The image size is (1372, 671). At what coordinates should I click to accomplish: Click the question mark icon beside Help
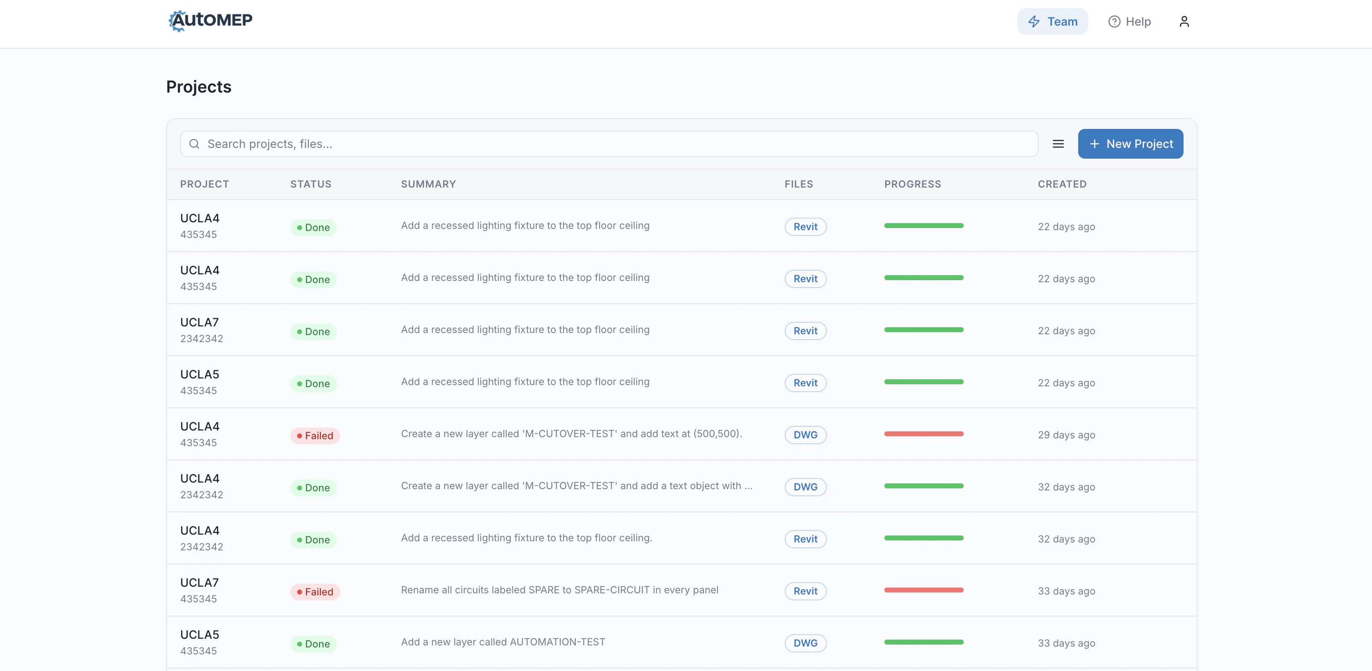1114,21
